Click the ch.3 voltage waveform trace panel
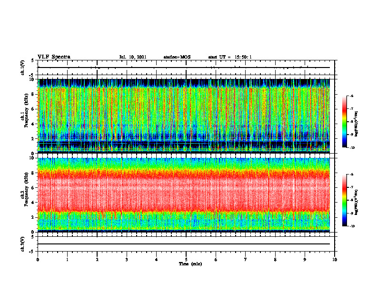 click(x=186, y=244)
